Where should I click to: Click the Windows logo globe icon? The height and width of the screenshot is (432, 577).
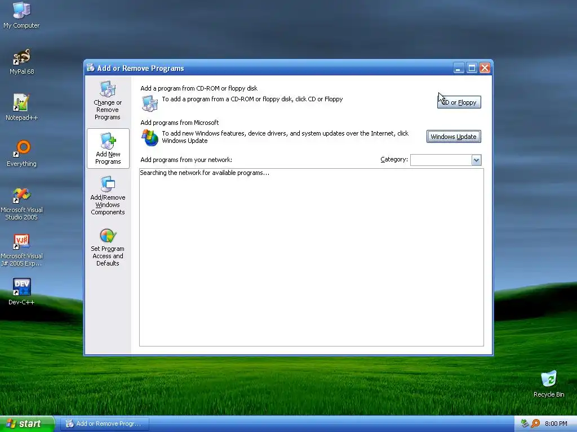pyautogui.click(x=150, y=138)
